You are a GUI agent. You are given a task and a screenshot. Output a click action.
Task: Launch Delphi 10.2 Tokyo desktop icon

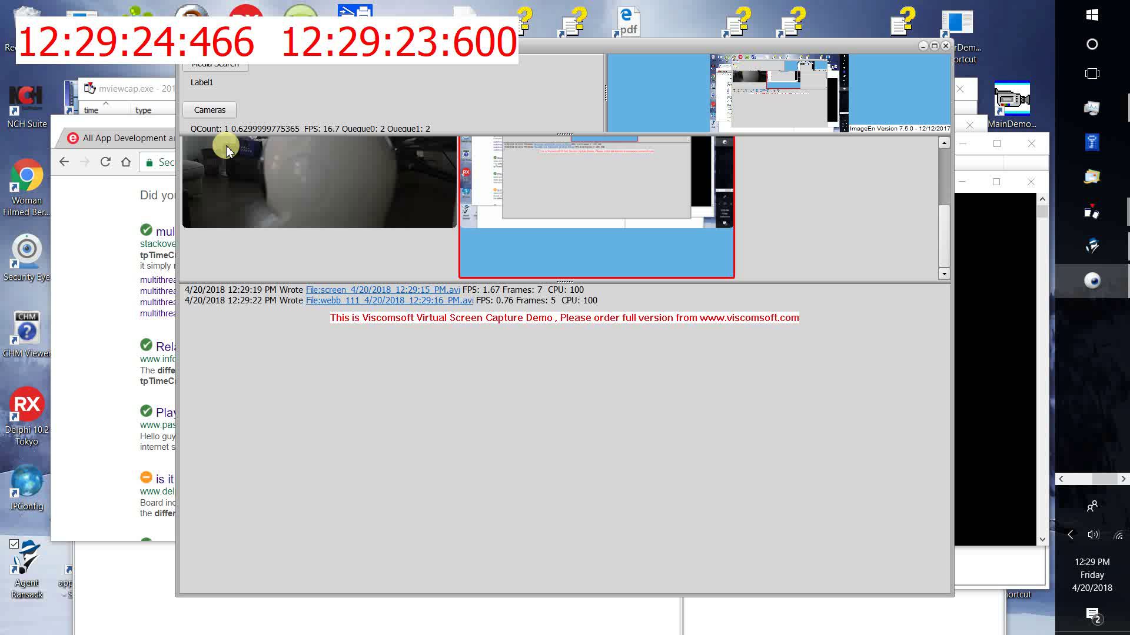pos(26,416)
